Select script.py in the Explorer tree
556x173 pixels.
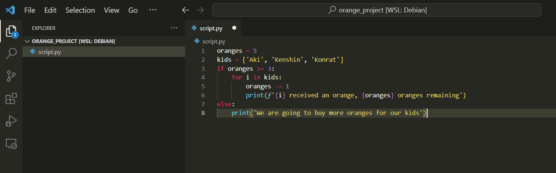point(104,52)
